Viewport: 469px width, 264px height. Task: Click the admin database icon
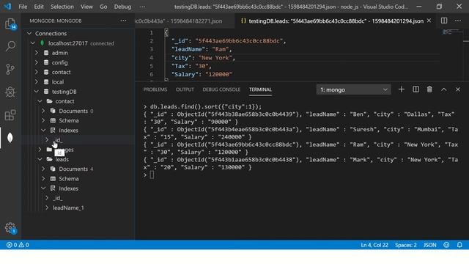(x=46, y=53)
